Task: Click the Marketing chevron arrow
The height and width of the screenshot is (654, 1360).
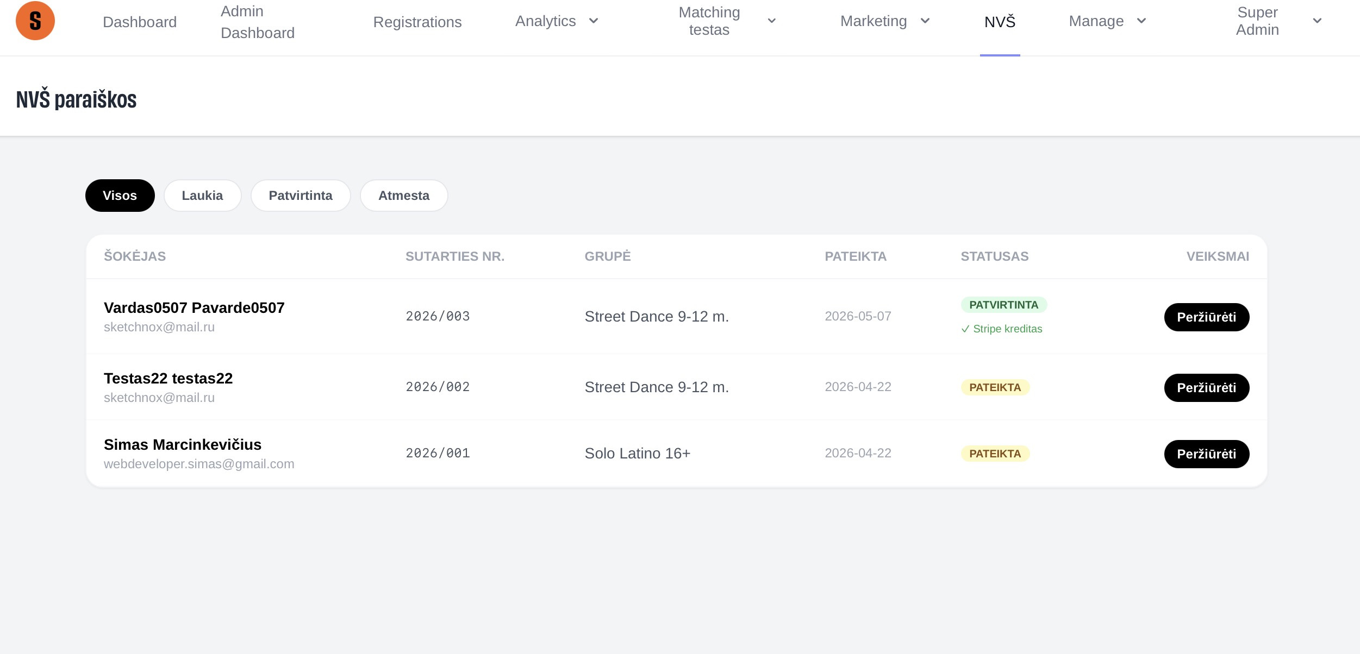Action: click(925, 21)
